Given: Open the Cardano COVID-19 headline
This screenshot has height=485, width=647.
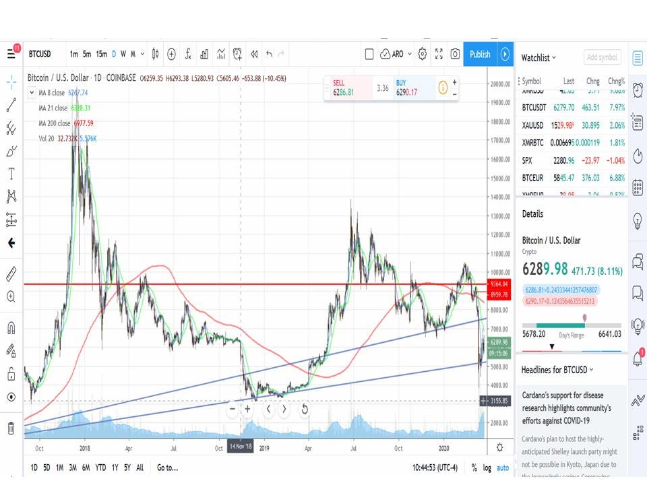Looking at the screenshot, I should [567, 408].
